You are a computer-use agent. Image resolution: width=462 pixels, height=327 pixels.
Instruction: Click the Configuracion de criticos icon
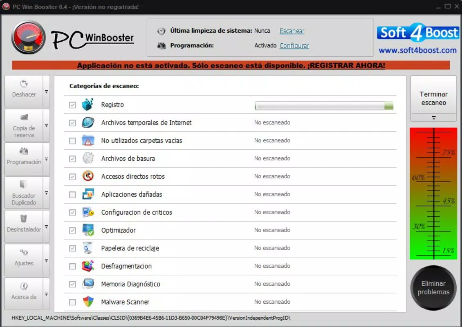click(x=88, y=212)
